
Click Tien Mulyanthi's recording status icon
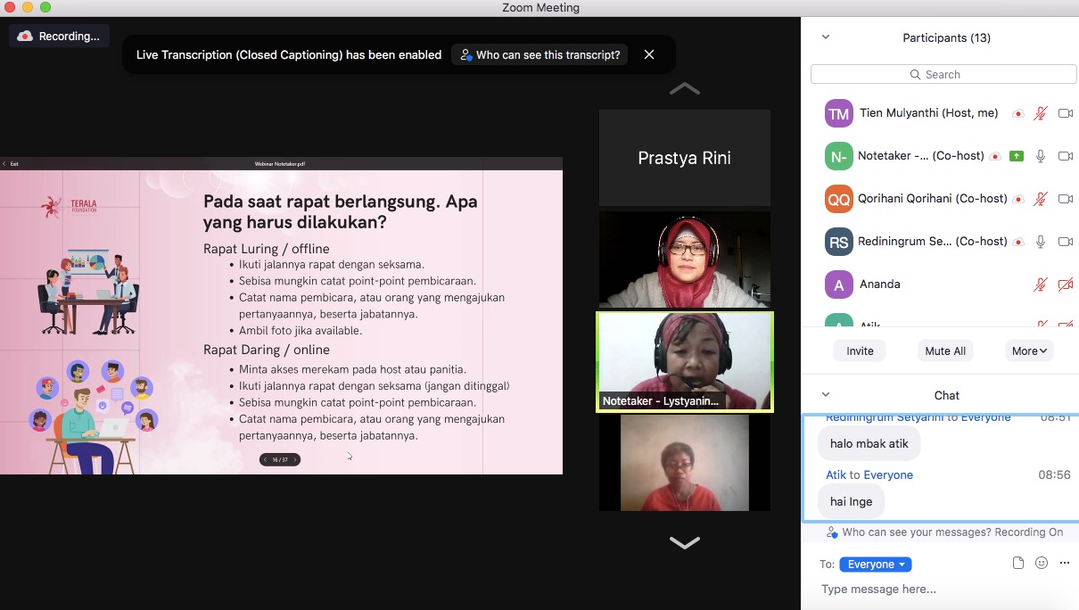[1017, 113]
